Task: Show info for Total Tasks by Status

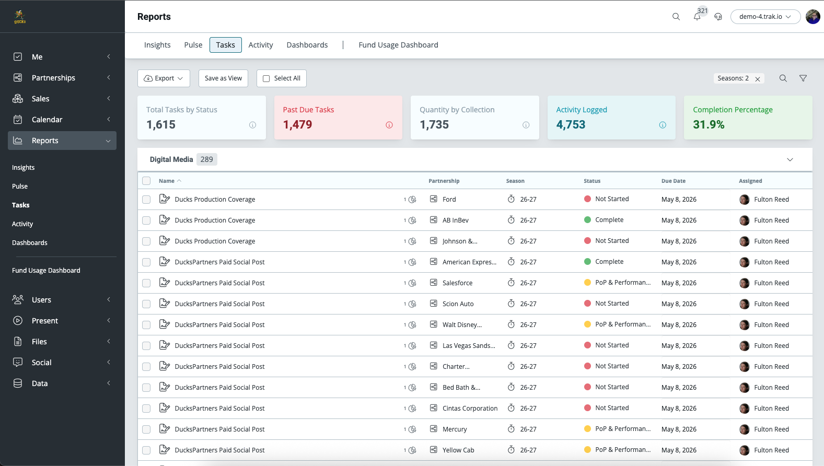Action: (252, 125)
